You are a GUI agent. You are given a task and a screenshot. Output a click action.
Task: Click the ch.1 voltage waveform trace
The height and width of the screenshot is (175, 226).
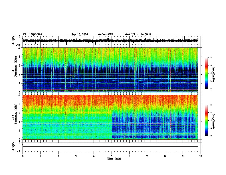[x=110, y=41]
